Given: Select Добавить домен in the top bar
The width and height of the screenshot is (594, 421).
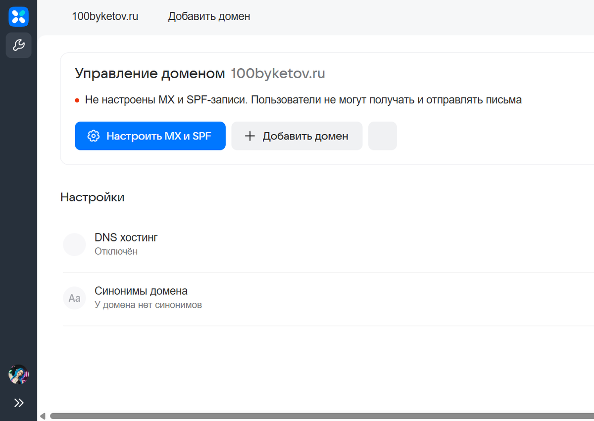Looking at the screenshot, I should point(209,16).
